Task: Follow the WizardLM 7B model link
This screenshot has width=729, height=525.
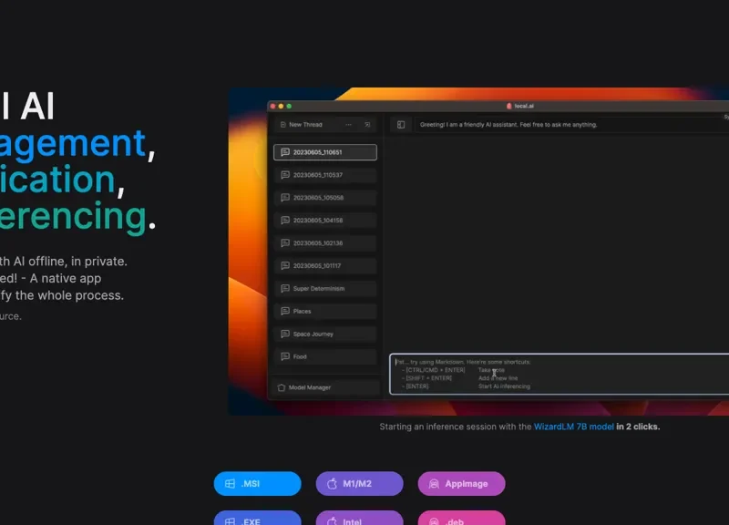Action: [x=573, y=427]
